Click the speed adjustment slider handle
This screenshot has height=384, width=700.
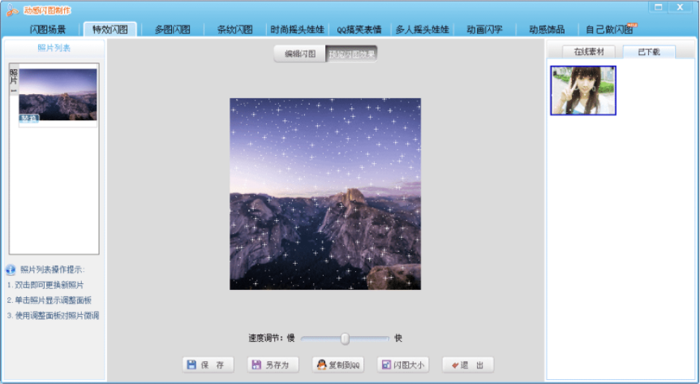tap(345, 339)
